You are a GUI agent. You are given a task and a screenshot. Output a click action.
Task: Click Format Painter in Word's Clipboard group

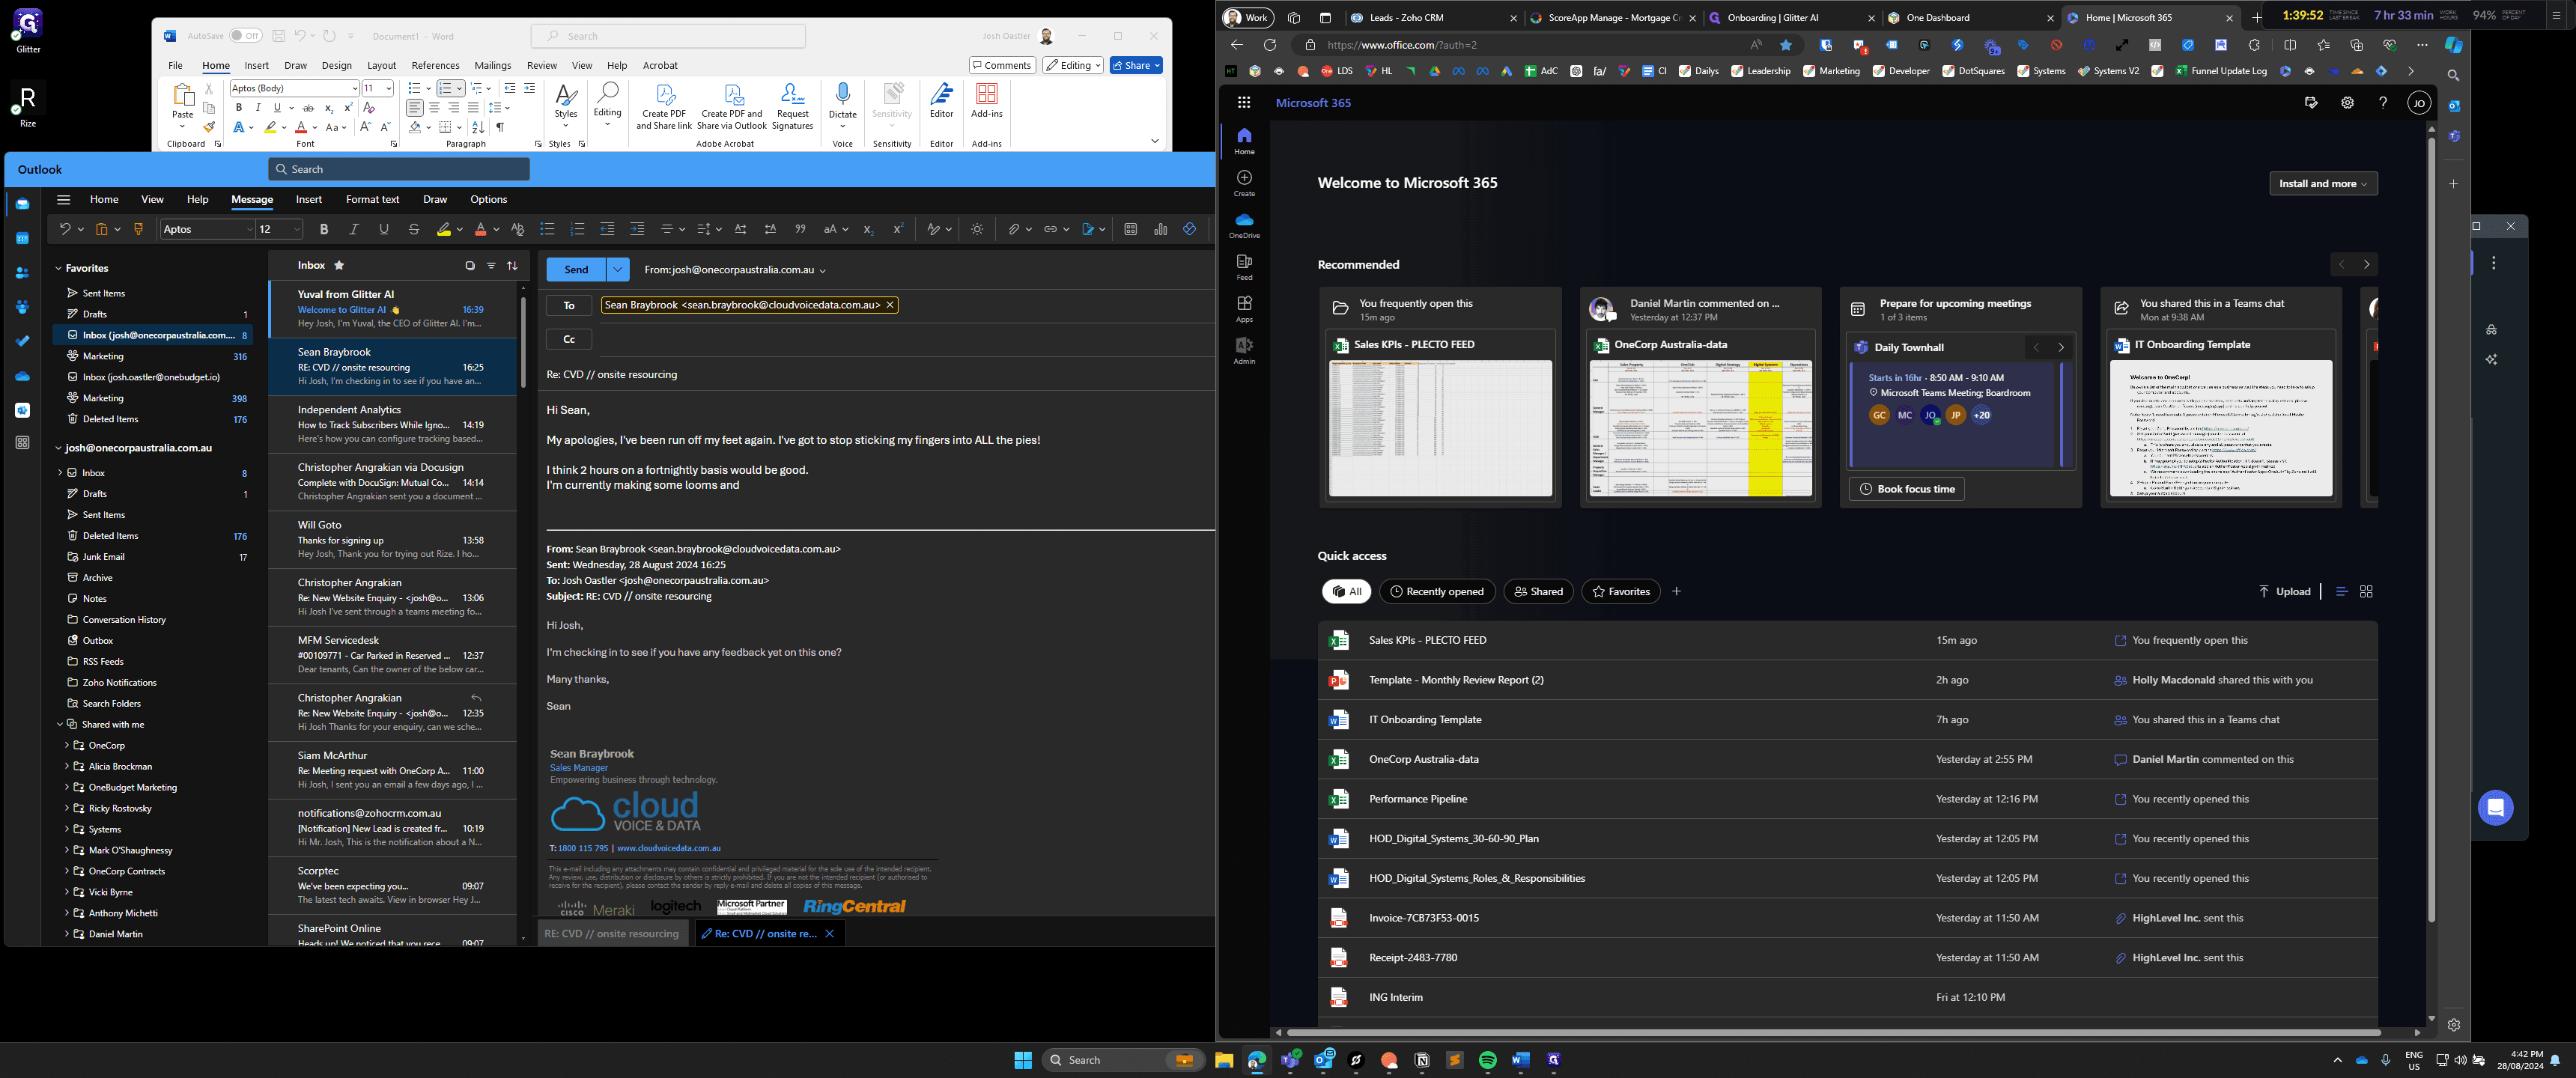pos(209,127)
